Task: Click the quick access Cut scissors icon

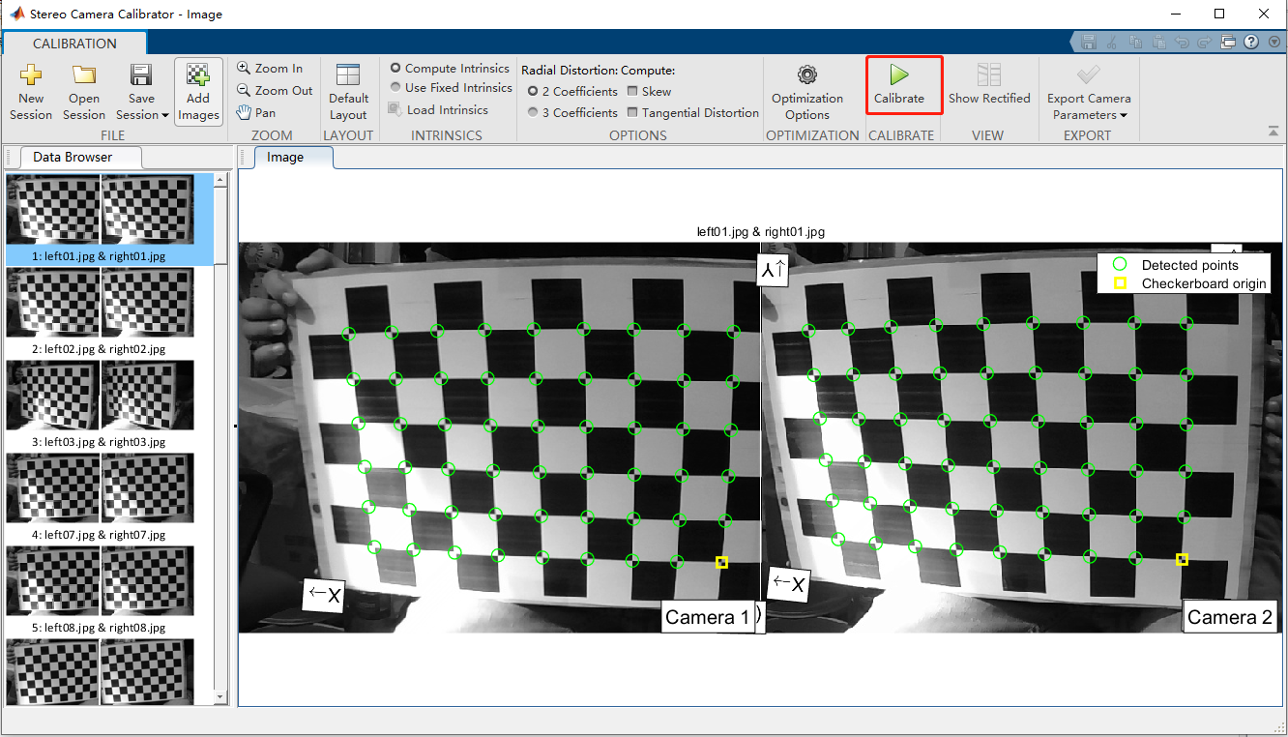Action: pos(1112,43)
